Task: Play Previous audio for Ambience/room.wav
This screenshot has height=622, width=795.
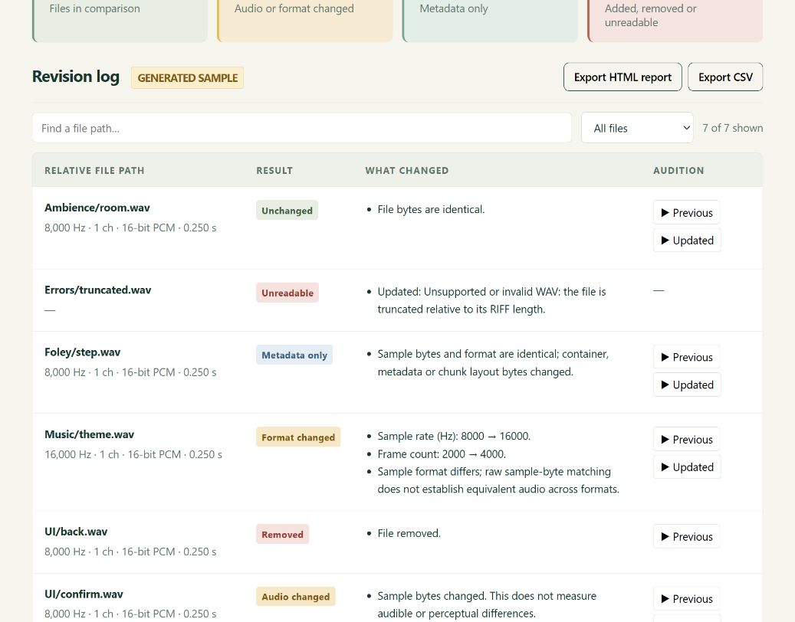Action: point(686,213)
